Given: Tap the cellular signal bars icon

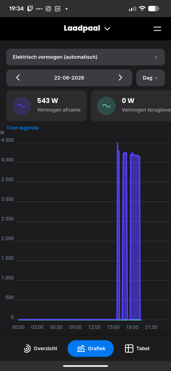Looking at the screenshot, I should click(x=133, y=9).
